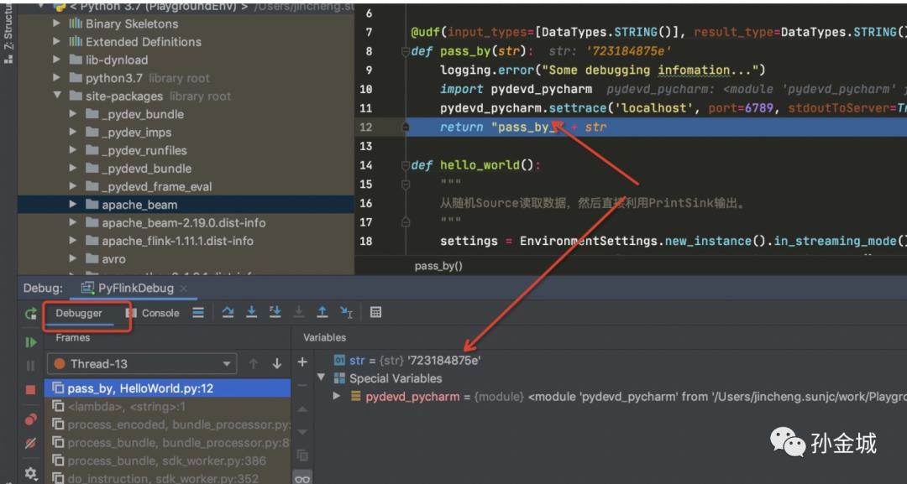Image resolution: width=907 pixels, height=484 pixels.
Task: Click the Force Step Into icon
Action: 298,313
